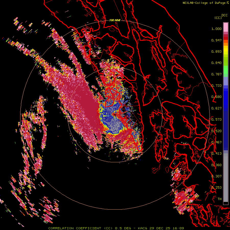Viewport: 230px width, 230px height.
Task: Click the TH threshold label on scale
Action: click(220, 199)
